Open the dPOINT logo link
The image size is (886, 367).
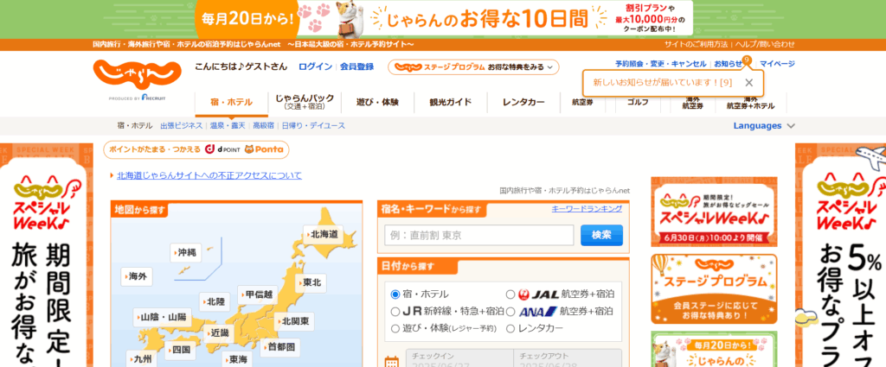(x=221, y=149)
